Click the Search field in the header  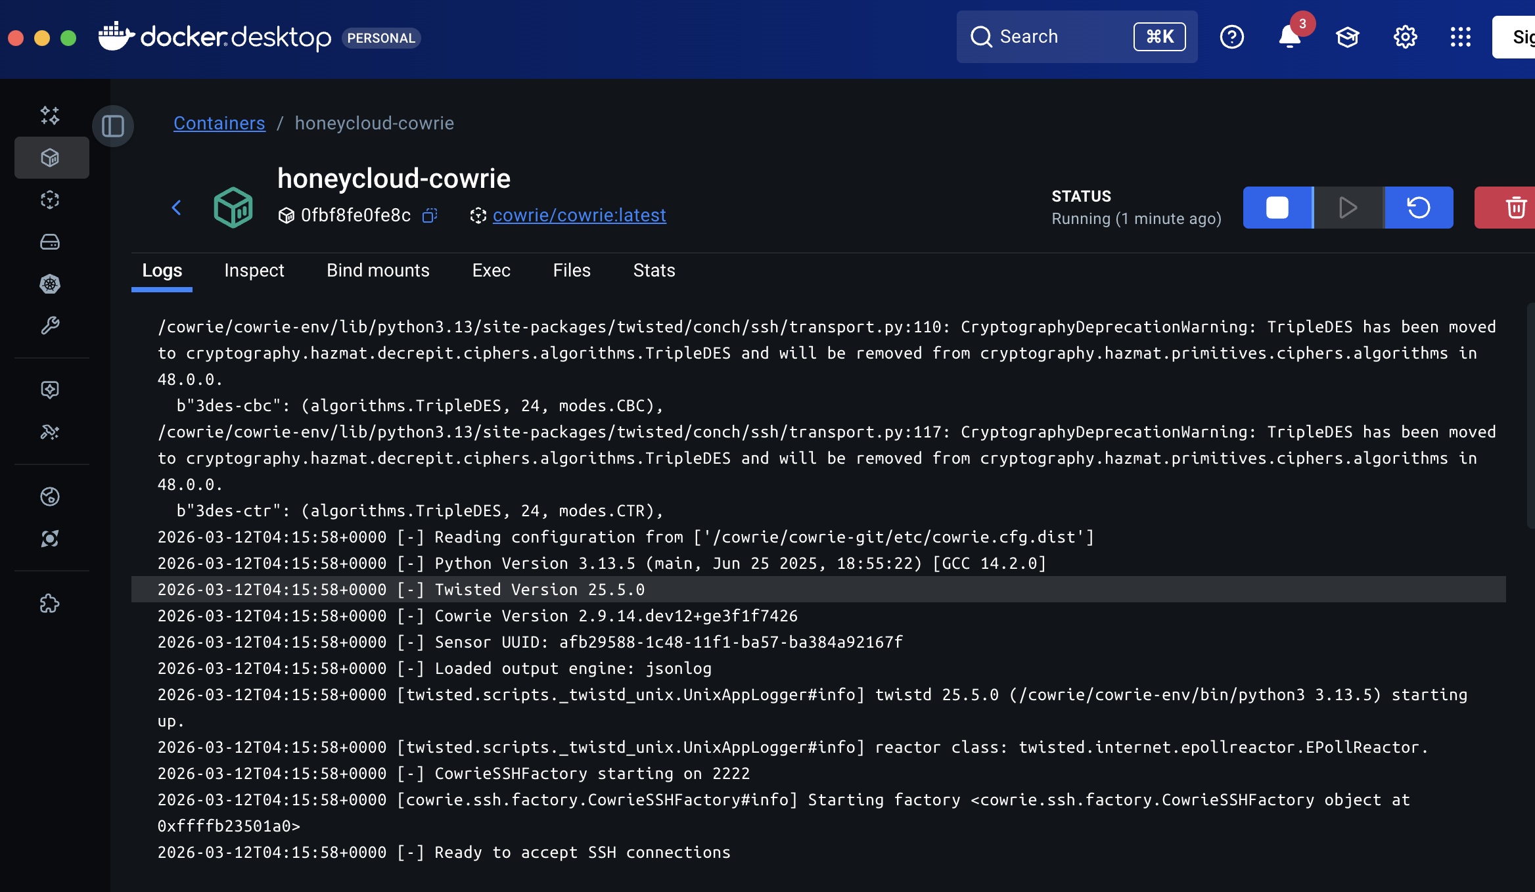coord(1077,37)
